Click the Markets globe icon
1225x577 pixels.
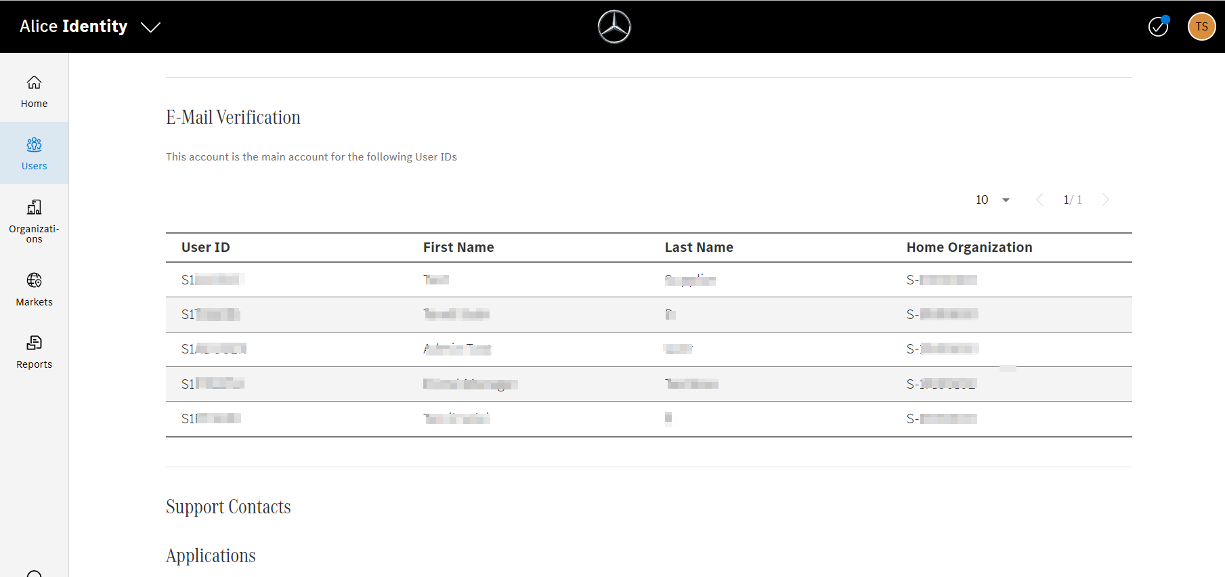pyautogui.click(x=34, y=280)
